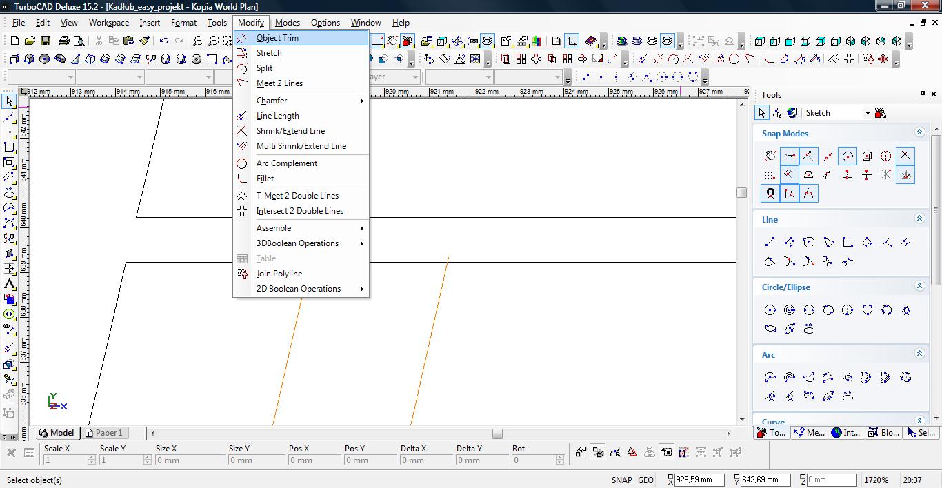Select Join Polyline from the Modify menu

[279, 274]
